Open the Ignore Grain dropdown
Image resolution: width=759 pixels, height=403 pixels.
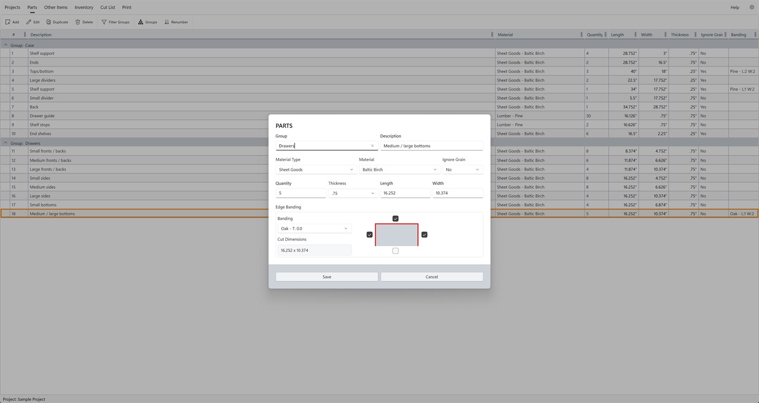pos(462,170)
